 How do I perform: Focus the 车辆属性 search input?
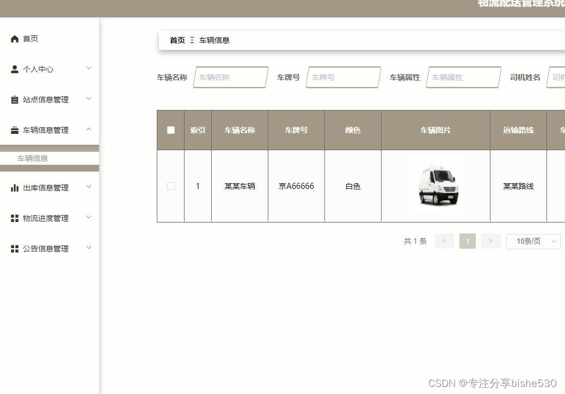[x=464, y=77]
